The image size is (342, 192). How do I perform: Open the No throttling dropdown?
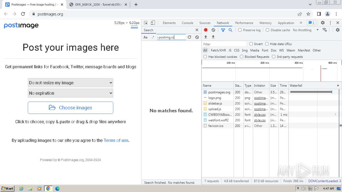tap(306, 30)
